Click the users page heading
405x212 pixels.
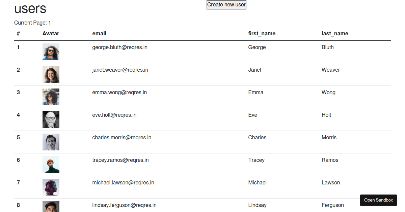(x=30, y=9)
